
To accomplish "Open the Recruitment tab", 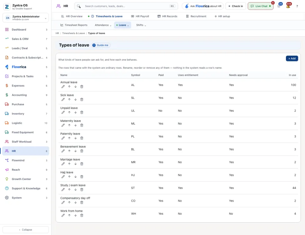I will click(x=196, y=16).
